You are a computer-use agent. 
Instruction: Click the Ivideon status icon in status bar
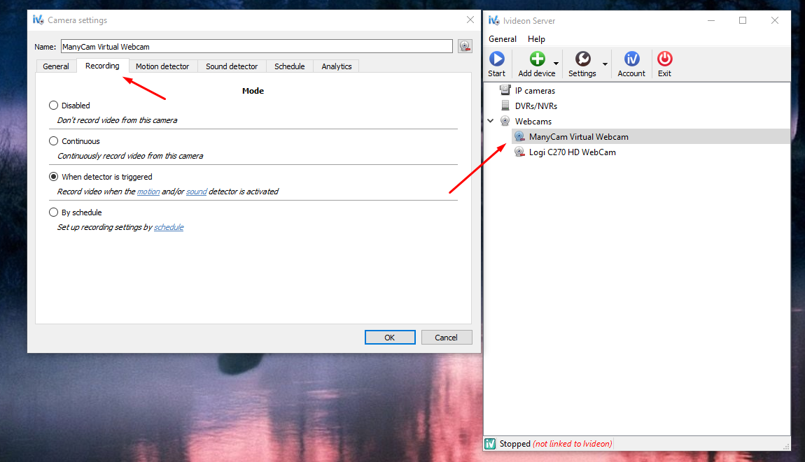click(490, 444)
